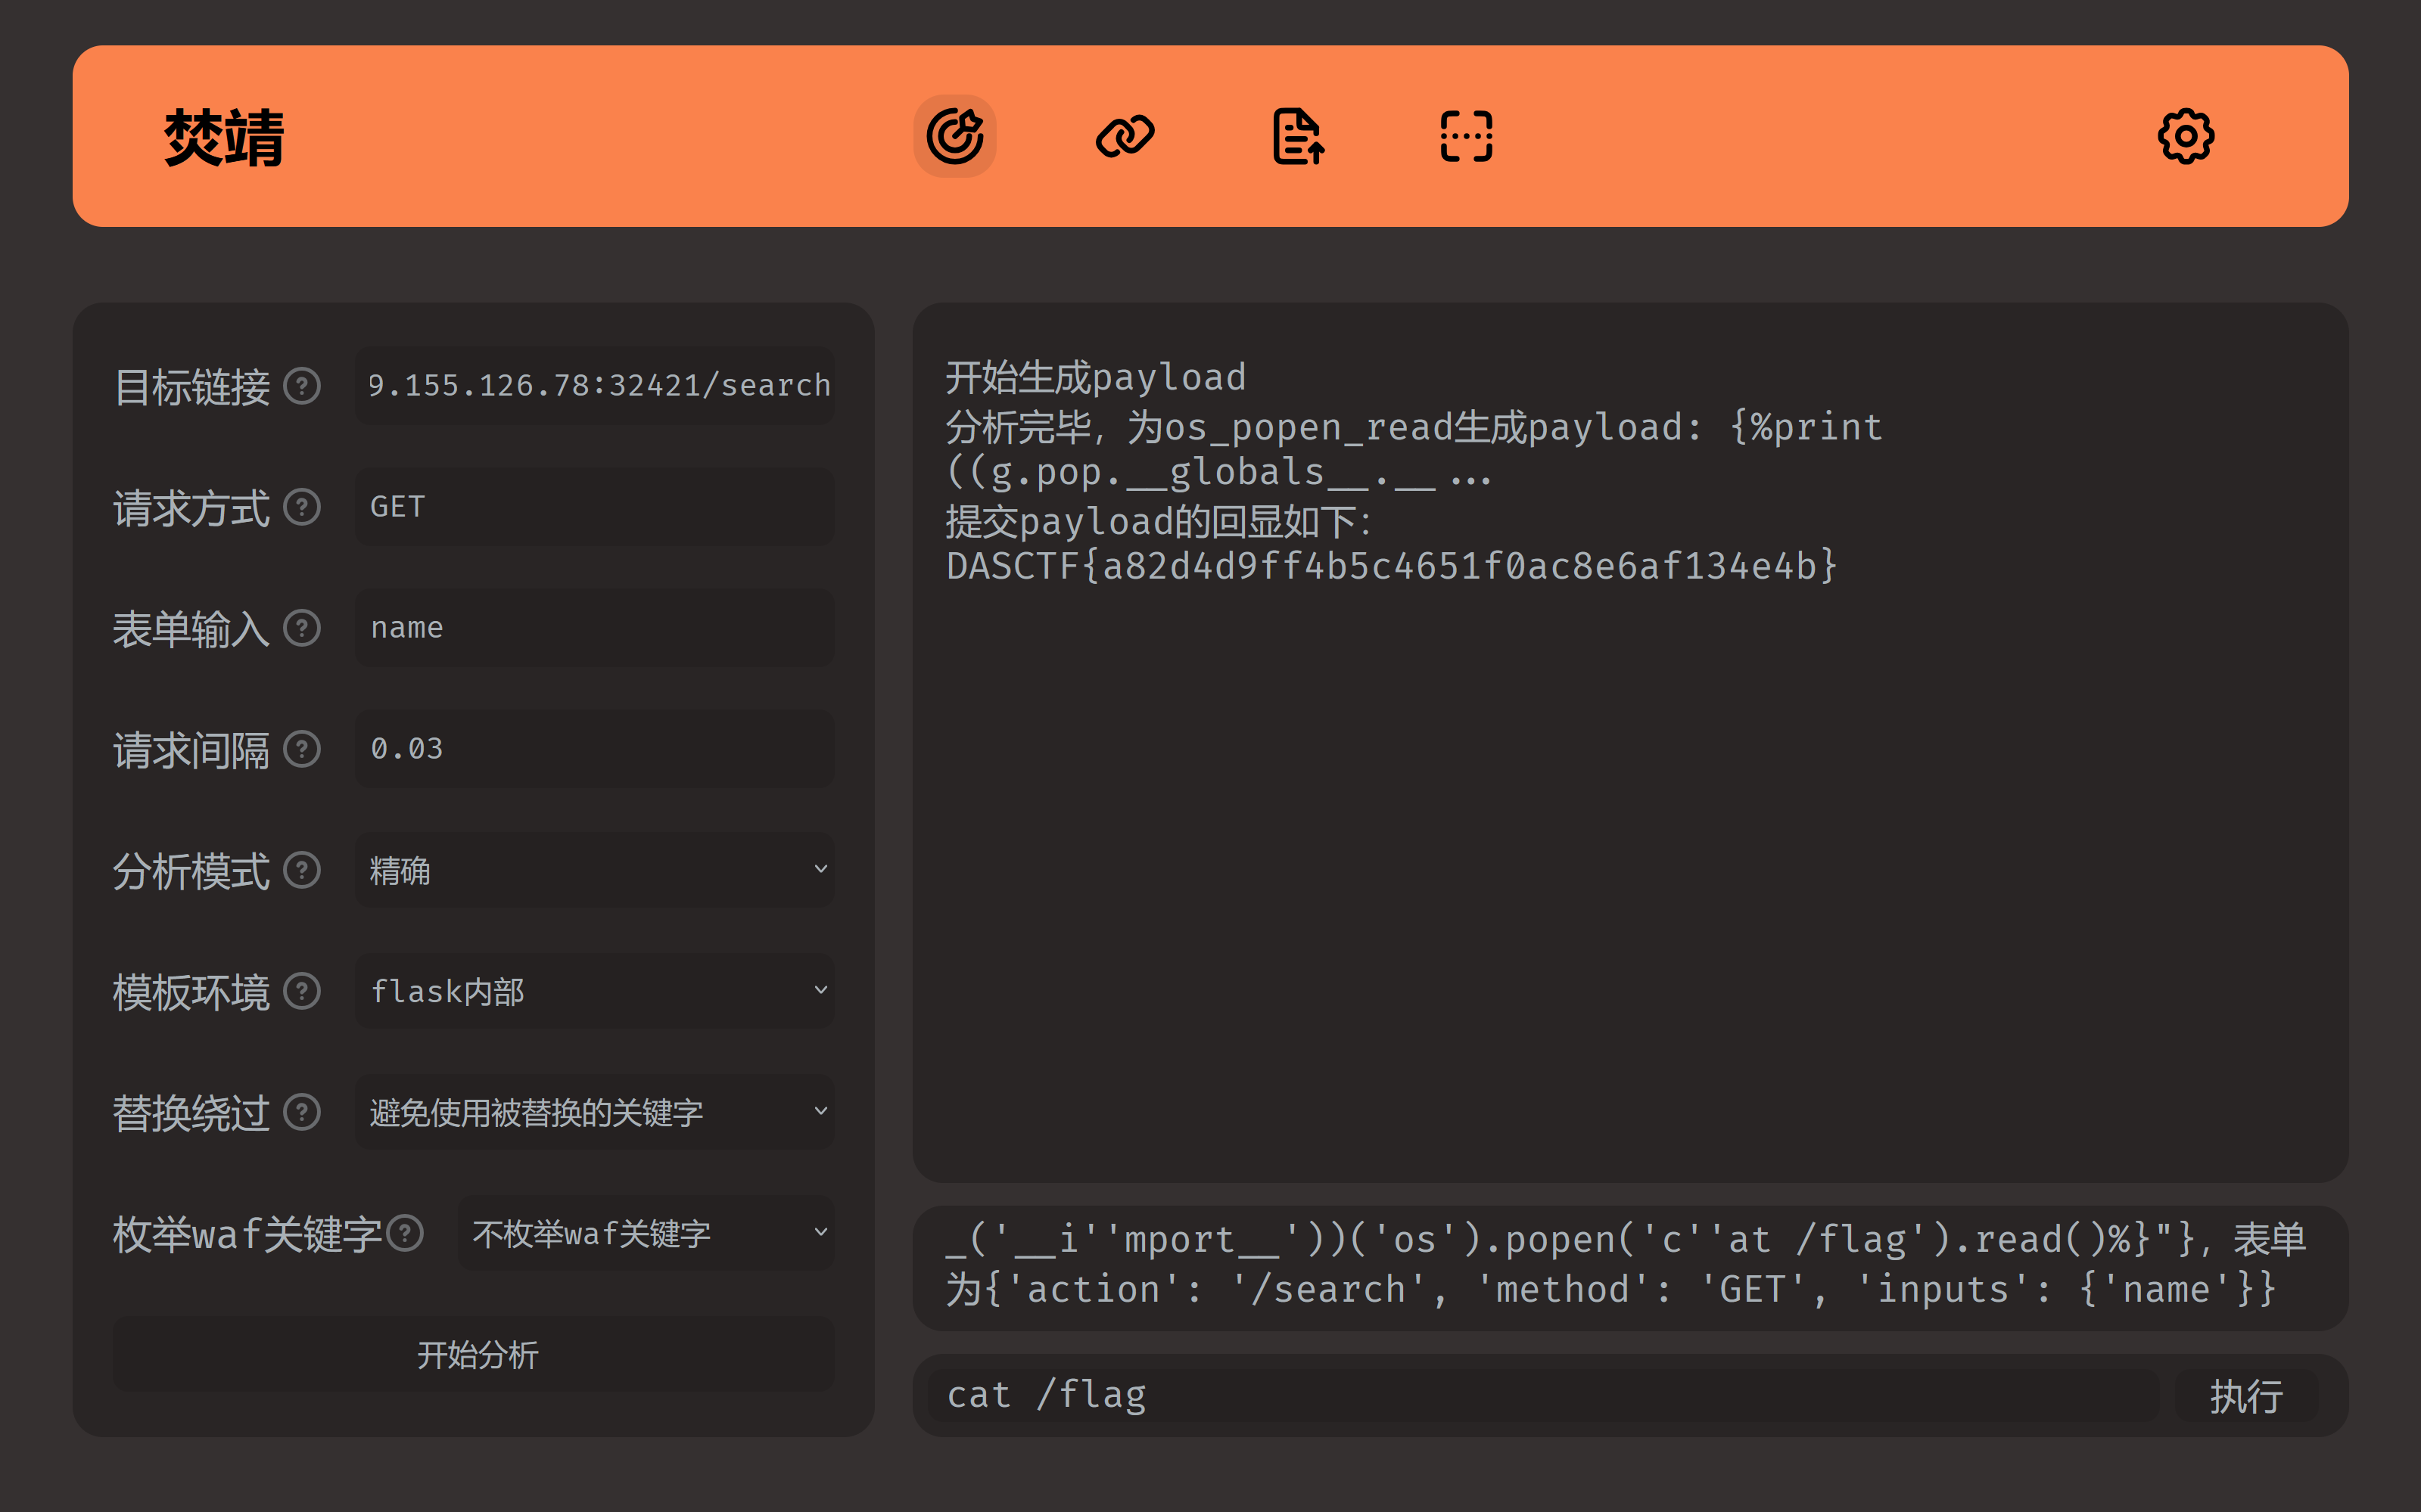Show help for 表单输入

pos(301,628)
